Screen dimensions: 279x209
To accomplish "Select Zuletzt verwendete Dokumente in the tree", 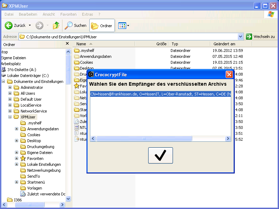I will (43, 194).
